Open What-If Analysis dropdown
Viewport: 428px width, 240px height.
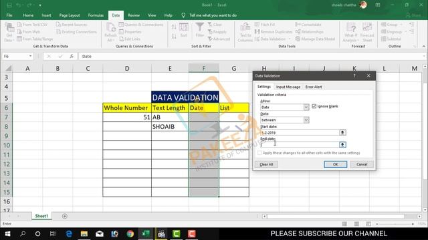pos(350,32)
